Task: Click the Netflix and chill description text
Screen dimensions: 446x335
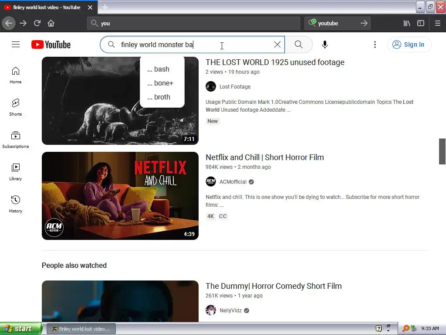Action: click(x=312, y=201)
